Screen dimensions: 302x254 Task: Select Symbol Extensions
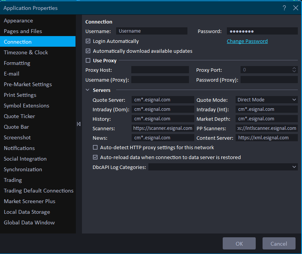(x=38, y=106)
